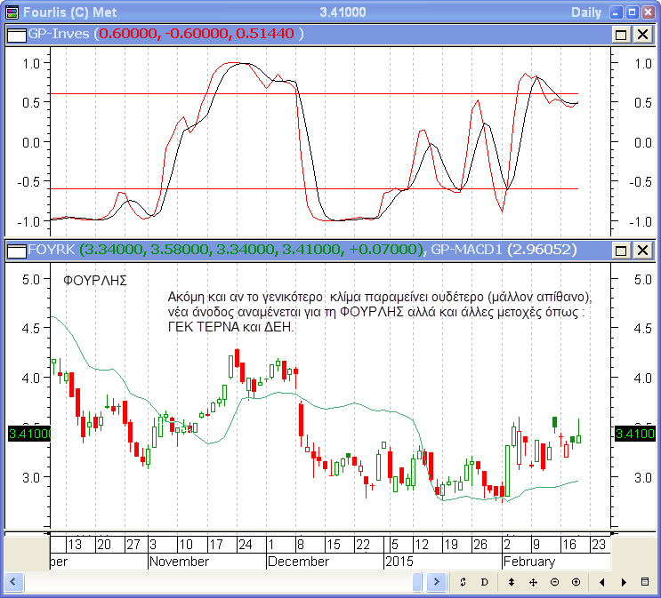
Task: Click the security change icon in the bottom toolbar
Action: [x=463, y=582]
